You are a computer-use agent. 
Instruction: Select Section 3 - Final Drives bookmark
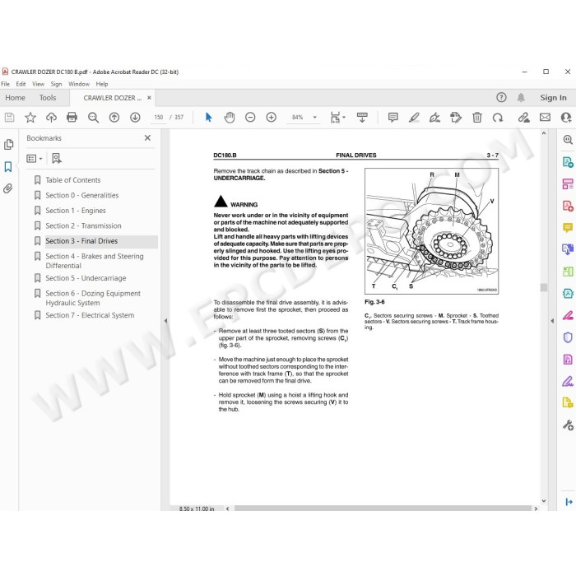click(x=81, y=241)
